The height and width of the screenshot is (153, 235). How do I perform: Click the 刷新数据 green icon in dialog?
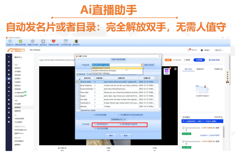(x=77, y=74)
